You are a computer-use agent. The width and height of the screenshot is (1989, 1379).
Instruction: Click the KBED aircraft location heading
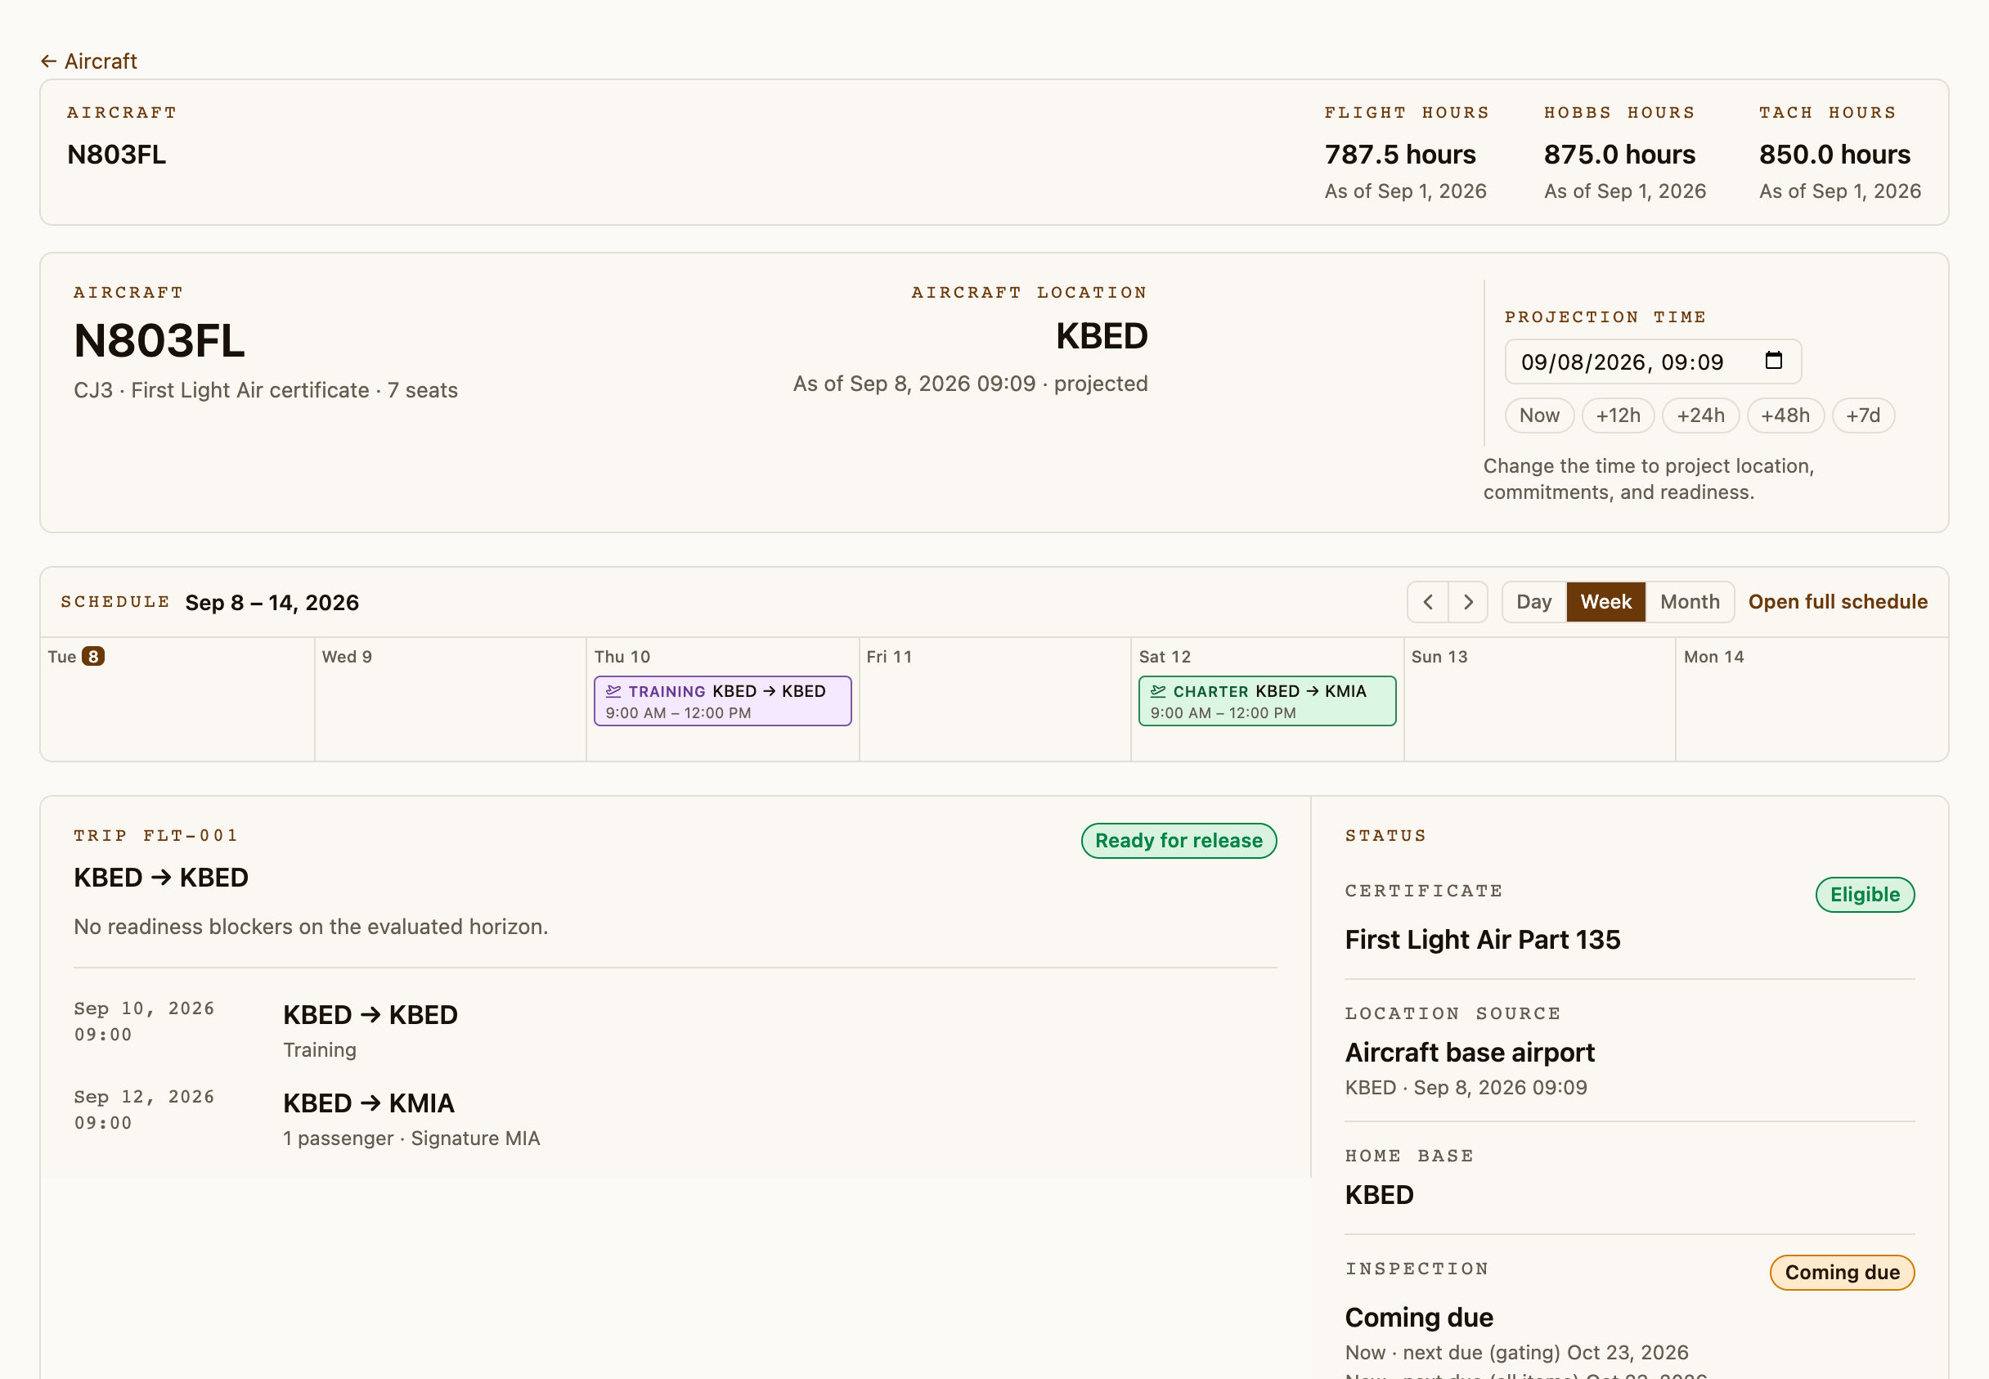(1102, 337)
